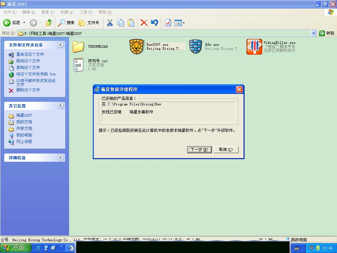Select the Rfw.exe firewall shield icon

click(195, 47)
